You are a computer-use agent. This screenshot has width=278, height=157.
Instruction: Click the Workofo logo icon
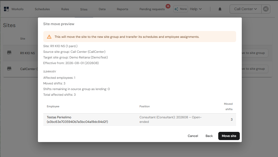coord(7,9)
